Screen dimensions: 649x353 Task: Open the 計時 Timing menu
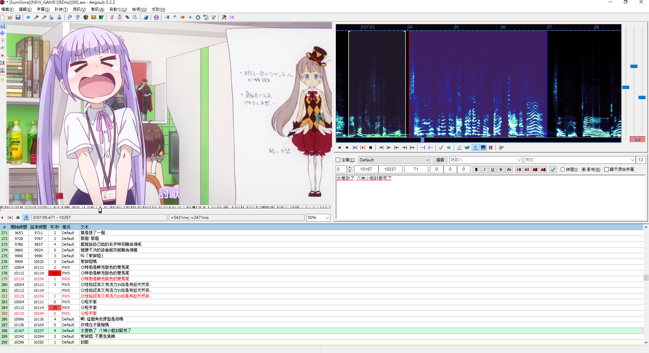pos(61,9)
